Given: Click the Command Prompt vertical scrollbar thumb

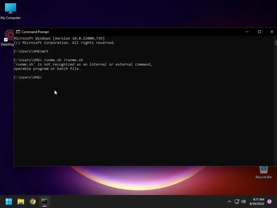Looking at the screenshot, I should (x=276, y=43).
